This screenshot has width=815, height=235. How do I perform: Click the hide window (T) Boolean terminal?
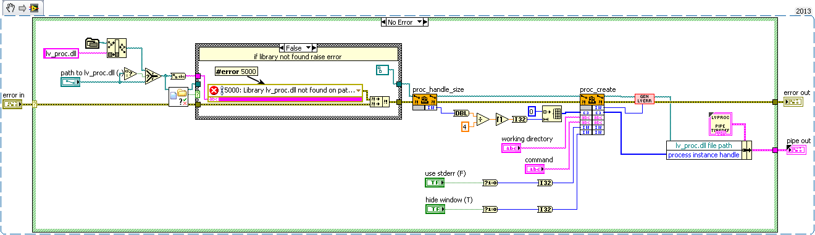(435, 210)
